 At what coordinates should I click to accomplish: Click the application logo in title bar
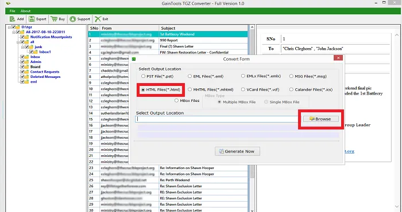coord(8,3)
